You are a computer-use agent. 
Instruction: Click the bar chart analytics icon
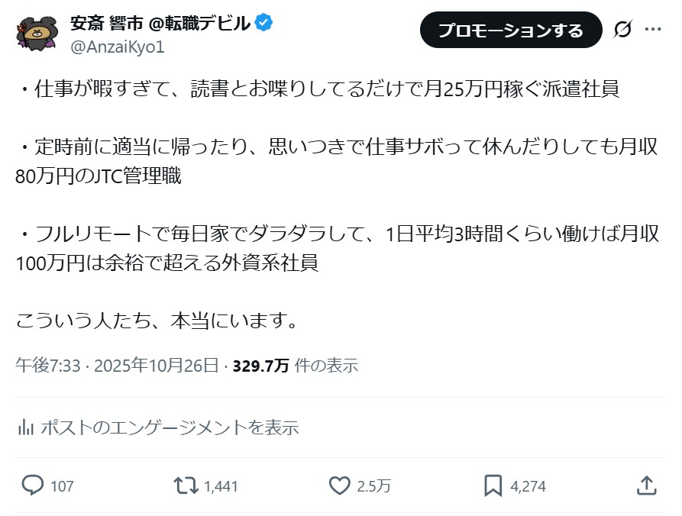pos(25,427)
